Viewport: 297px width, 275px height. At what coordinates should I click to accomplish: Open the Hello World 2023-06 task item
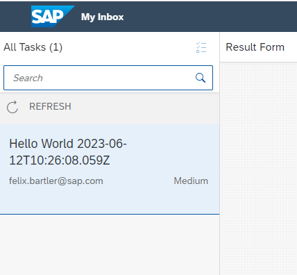tap(110, 169)
